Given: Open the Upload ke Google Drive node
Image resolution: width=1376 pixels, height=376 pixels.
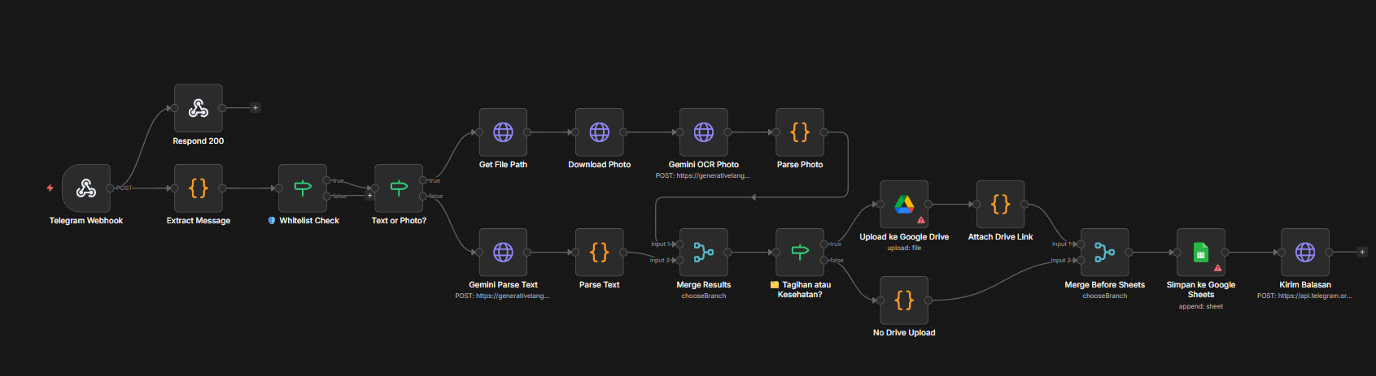Looking at the screenshot, I should (904, 205).
